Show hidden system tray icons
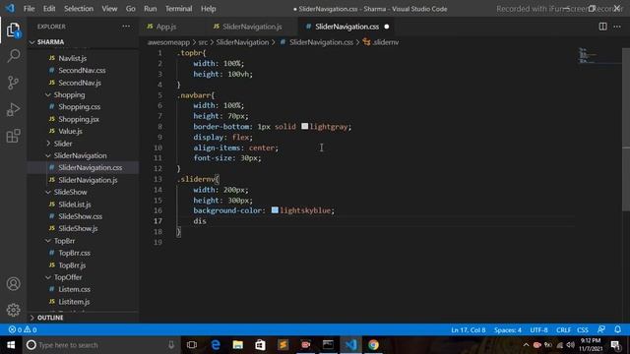Image resolution: width=630 pixels, height=354 pixels. coord(526,345)
